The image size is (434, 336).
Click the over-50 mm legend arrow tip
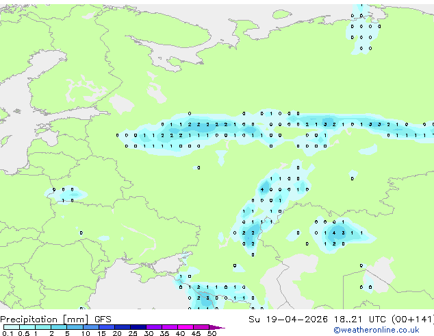(217, 328)
